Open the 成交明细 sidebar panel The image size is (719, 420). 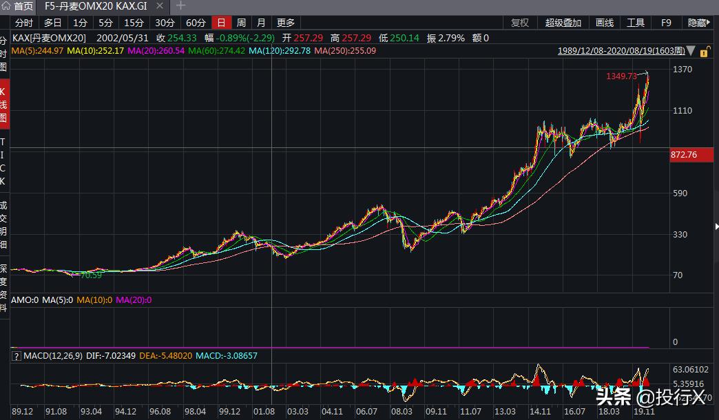[x=3, y=224]
